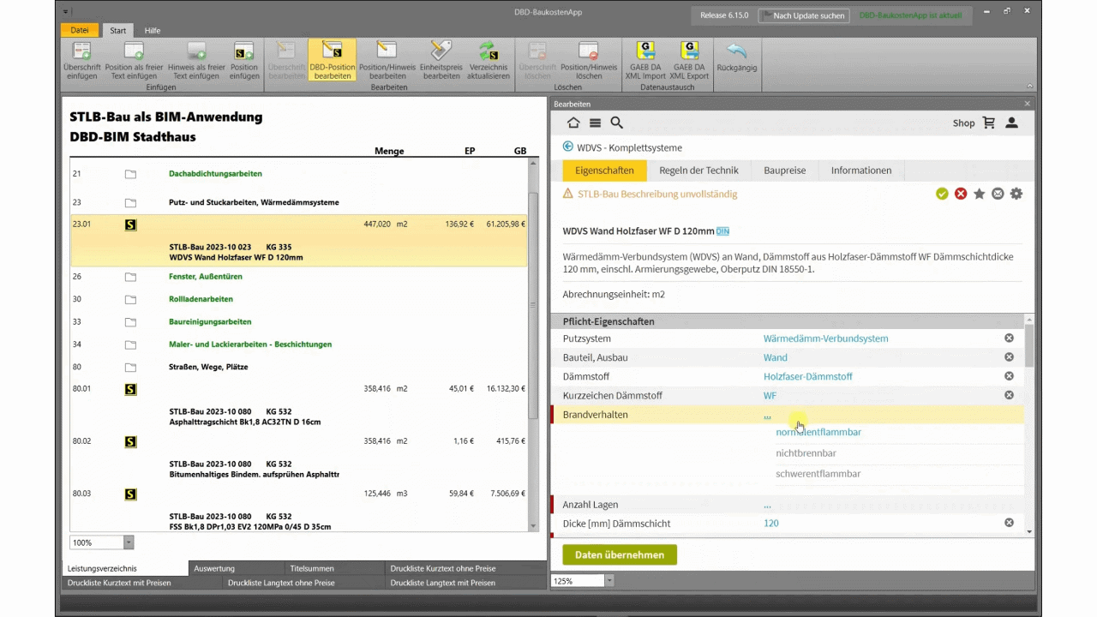This screenshot has width=1097, height=617.
Task: Click Rückgängig undo icon
Action: tap(736, 51)
